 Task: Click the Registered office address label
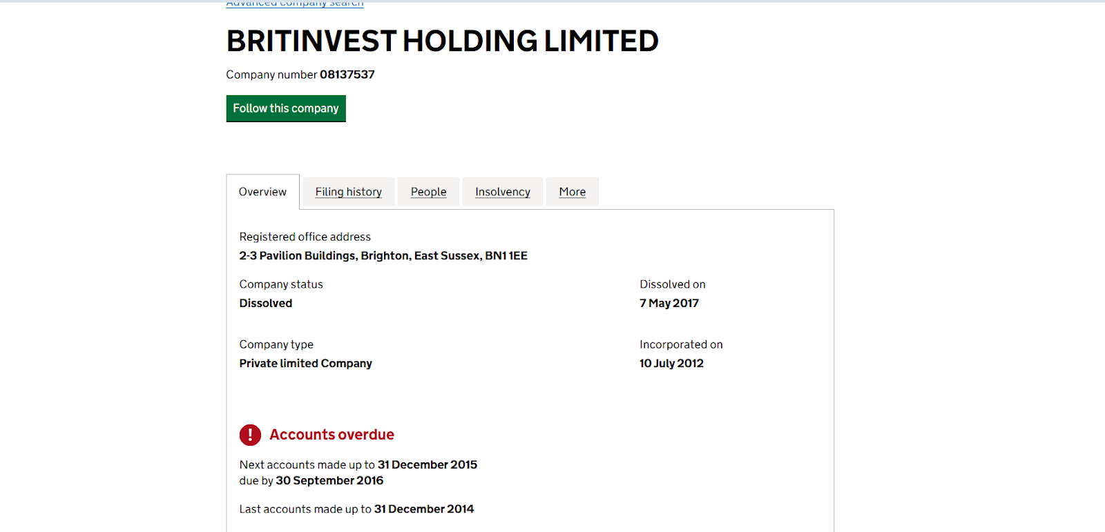[x=305, y=237]
